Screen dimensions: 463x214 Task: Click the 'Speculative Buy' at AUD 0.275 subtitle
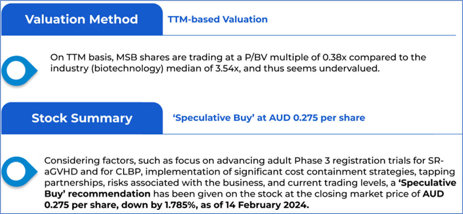coord(269,118)
